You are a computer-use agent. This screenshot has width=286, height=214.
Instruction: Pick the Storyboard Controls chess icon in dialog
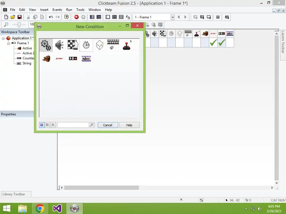coord(73,45)
